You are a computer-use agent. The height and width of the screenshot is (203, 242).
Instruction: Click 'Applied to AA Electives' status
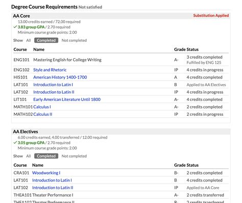coord(206,85)
